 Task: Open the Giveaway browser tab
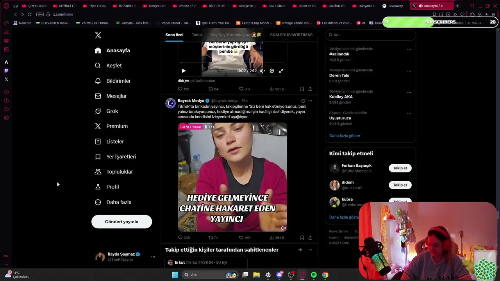click(393, 6)
